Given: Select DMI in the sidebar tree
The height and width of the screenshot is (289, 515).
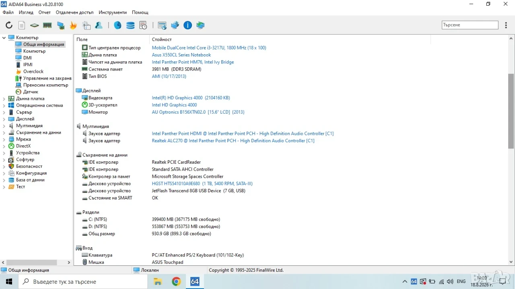Looking at the screenshot, I should click(x=27, y=58).
